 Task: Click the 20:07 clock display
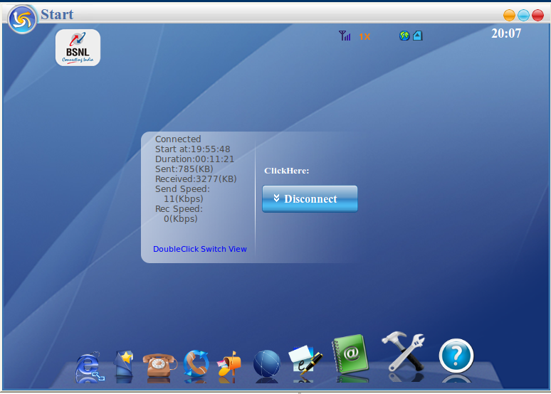(x=506, y=33)
